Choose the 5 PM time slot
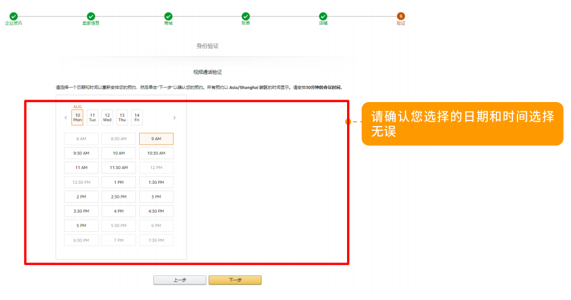Image resolution: width=571 pixels, height=300 pixels. click(81, 226)
